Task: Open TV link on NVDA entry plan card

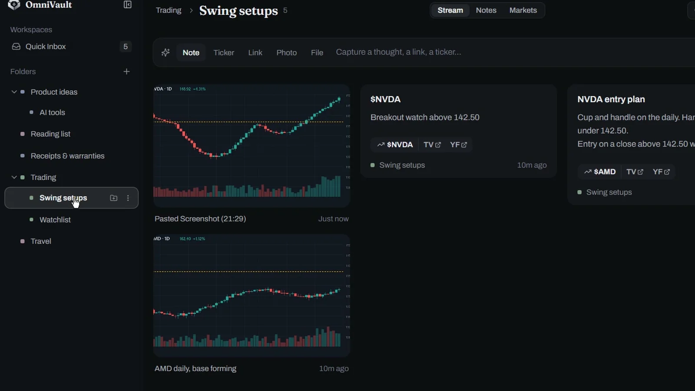Action: [x=635, y=172]
